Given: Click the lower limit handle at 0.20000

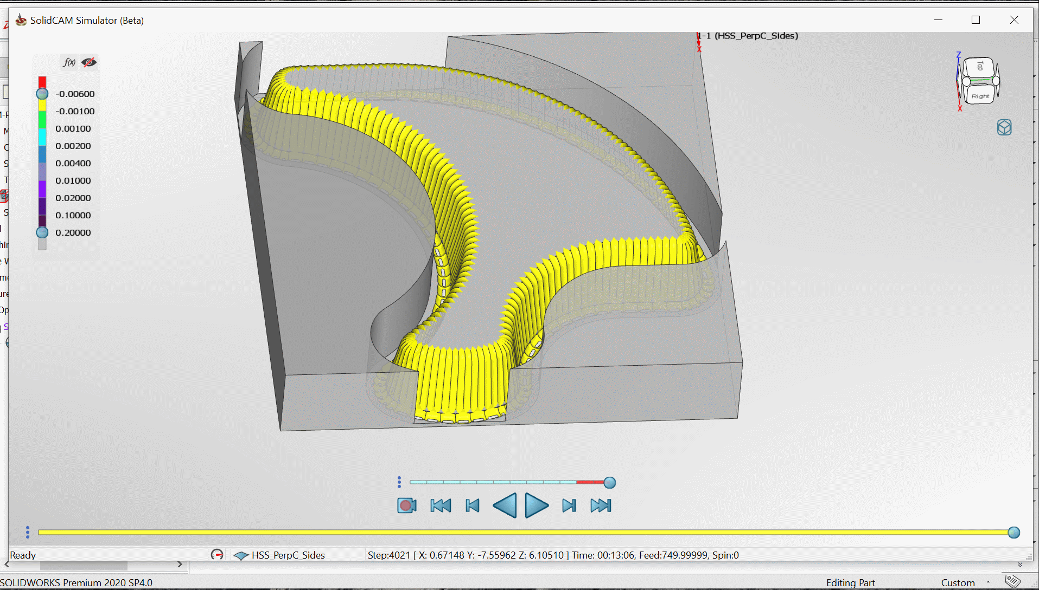Looking at the screenshot, I should pos(42,232).
